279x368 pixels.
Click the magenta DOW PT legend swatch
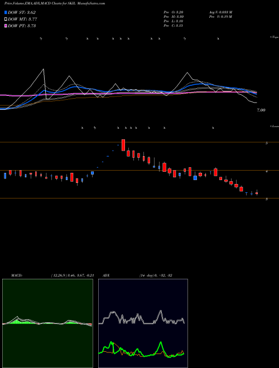[x=6, y=26]
